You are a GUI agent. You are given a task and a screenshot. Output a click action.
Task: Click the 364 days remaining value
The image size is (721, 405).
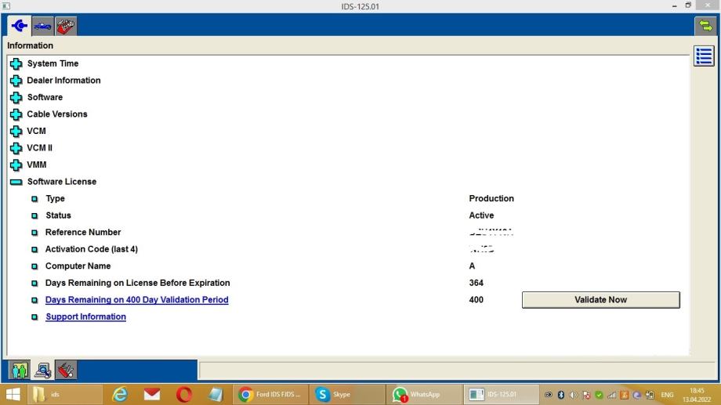tap(476, 283)
